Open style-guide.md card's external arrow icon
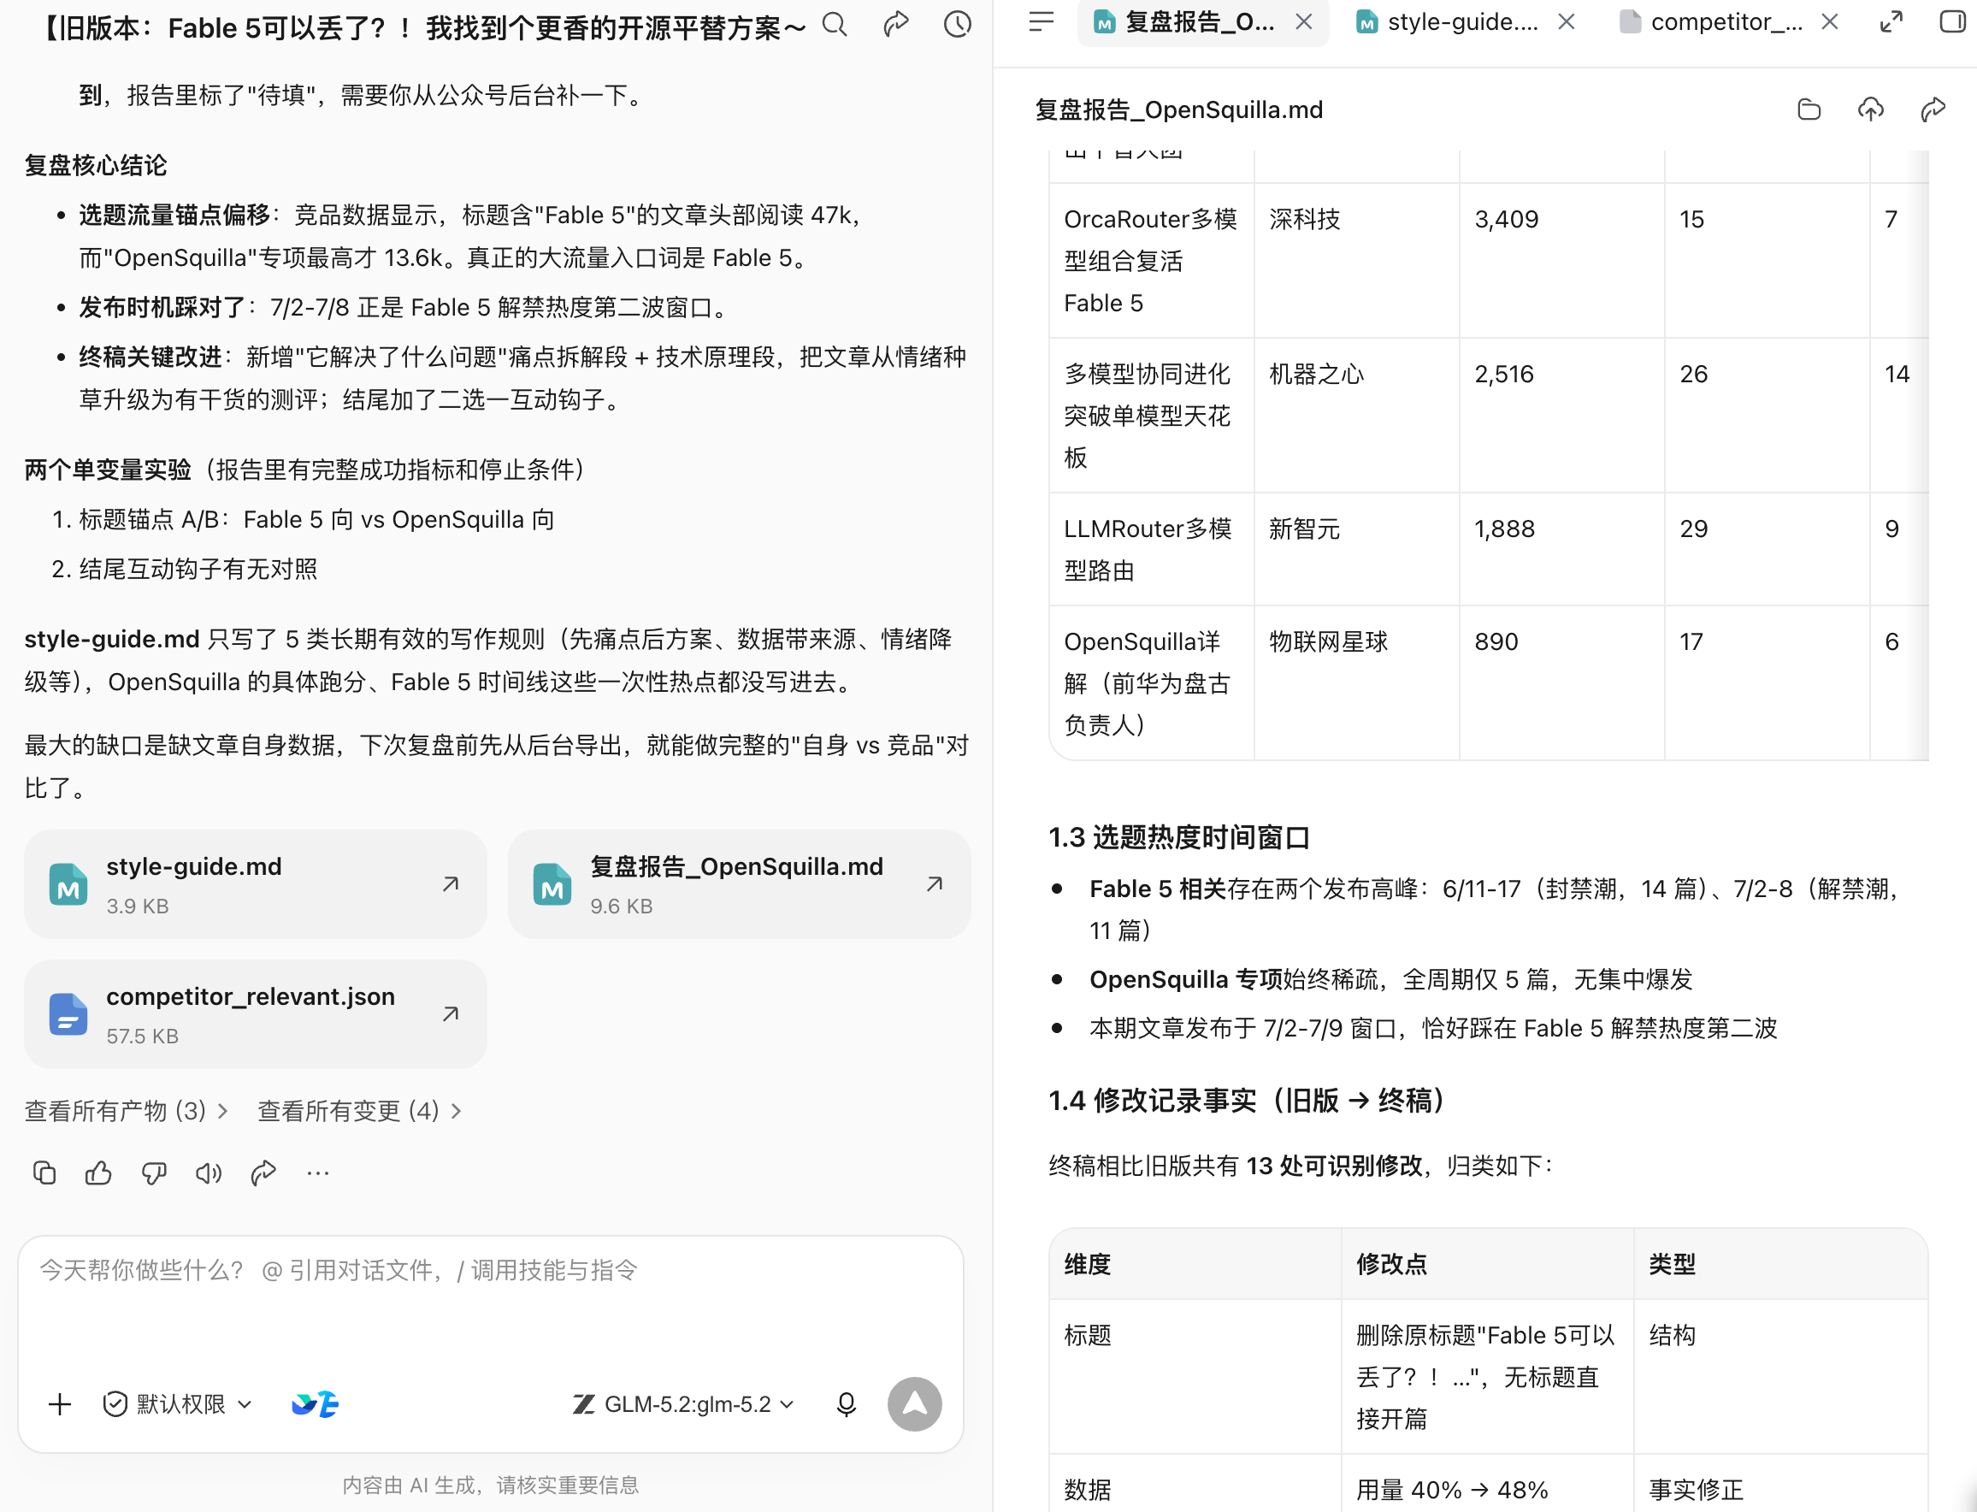Image resolution: width=1977 pixels, height=1512 pixels. coord(451,884)
